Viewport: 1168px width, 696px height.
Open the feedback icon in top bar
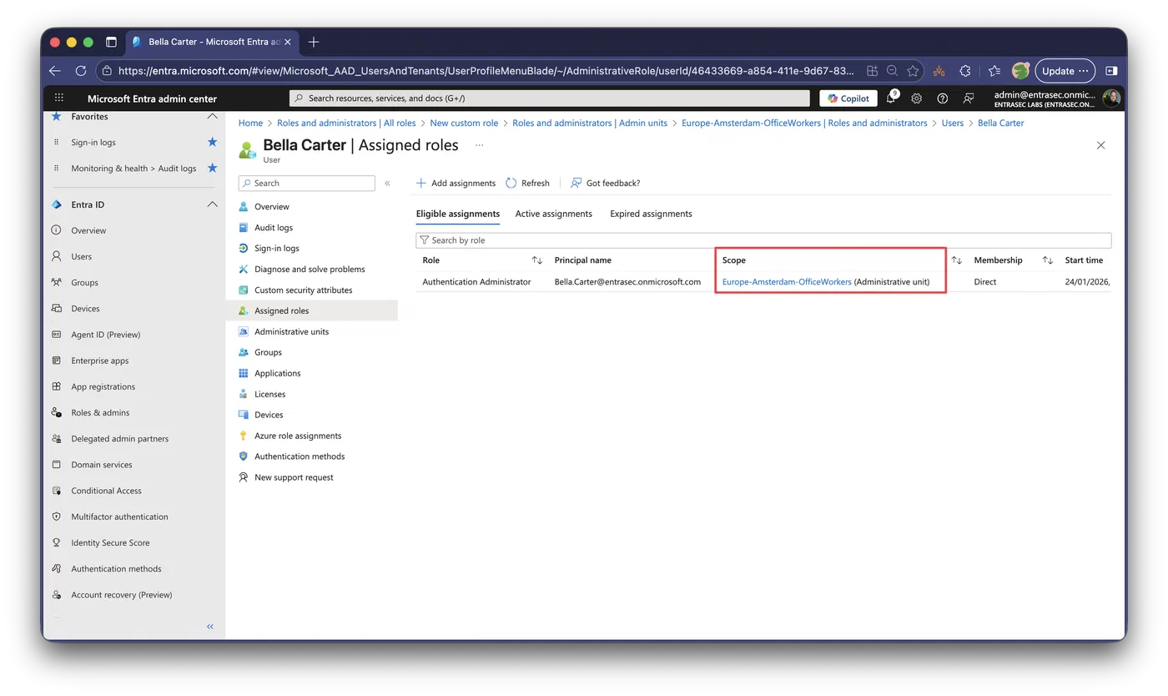[x=968, y=98]
